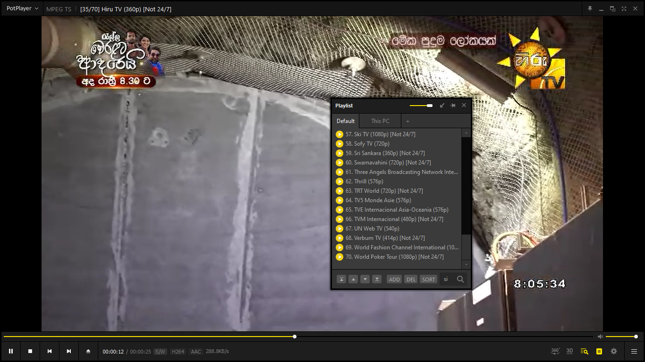Skip to the next playlist item
The image size is (645, 362).
point(69,351)
